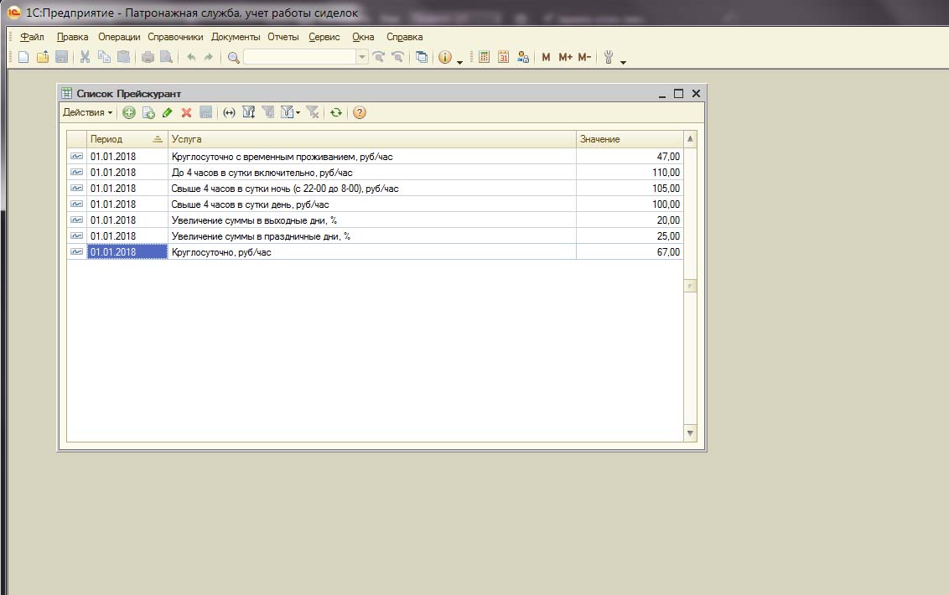Sort by the Период column header

click(x=127, y=139)
